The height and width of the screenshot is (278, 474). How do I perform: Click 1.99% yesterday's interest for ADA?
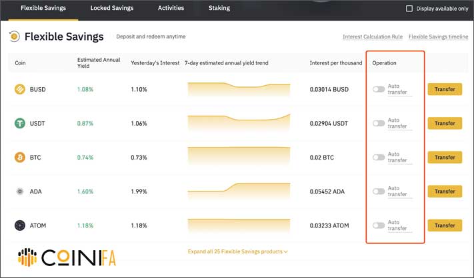pos(139,192)
